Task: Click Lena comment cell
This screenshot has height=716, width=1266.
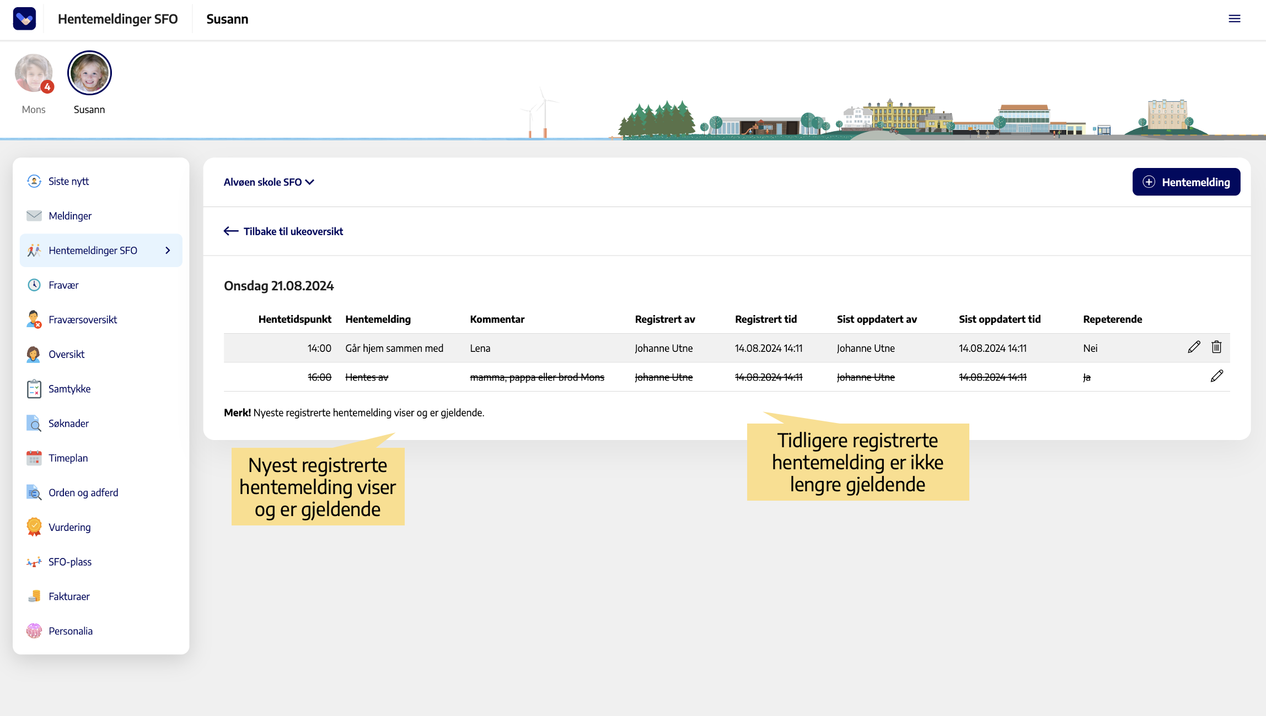Action: click(x=480, y=349)
